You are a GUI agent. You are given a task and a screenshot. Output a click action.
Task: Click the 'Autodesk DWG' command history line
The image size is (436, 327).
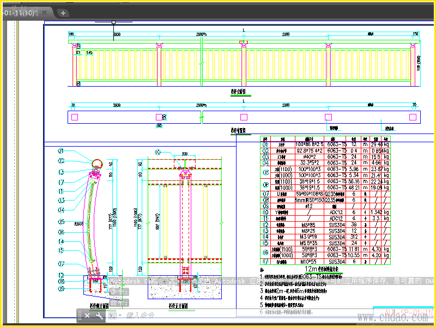[271, 281]
